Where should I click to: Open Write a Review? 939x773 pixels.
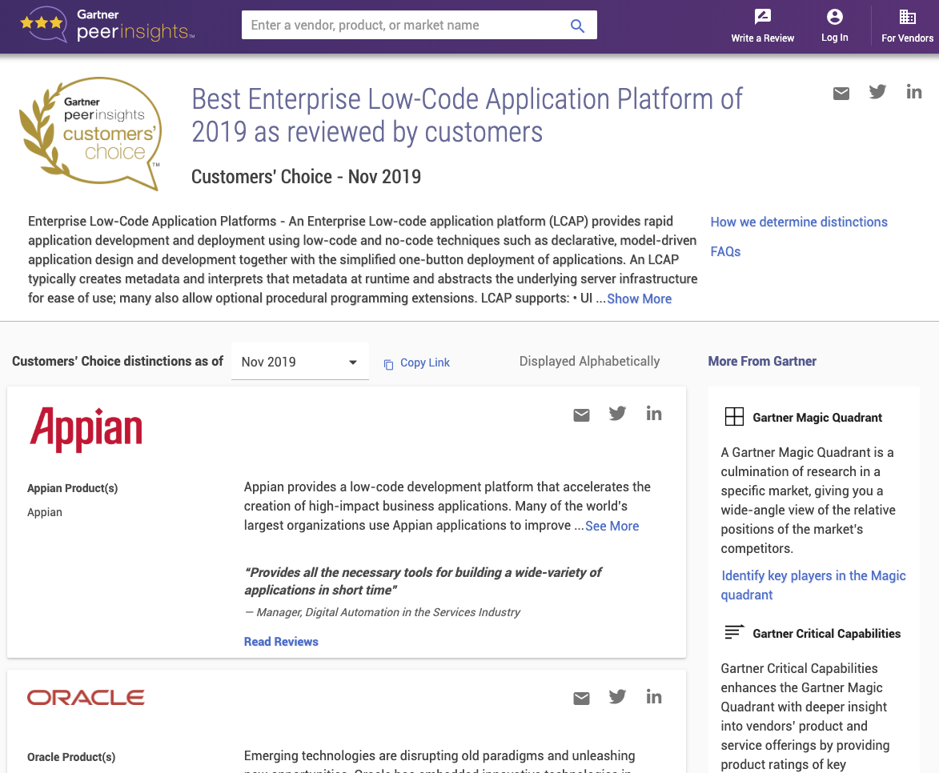(x=762, y=26)
